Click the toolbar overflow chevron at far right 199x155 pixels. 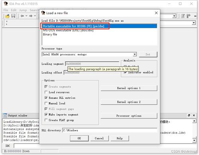(195, 16)
